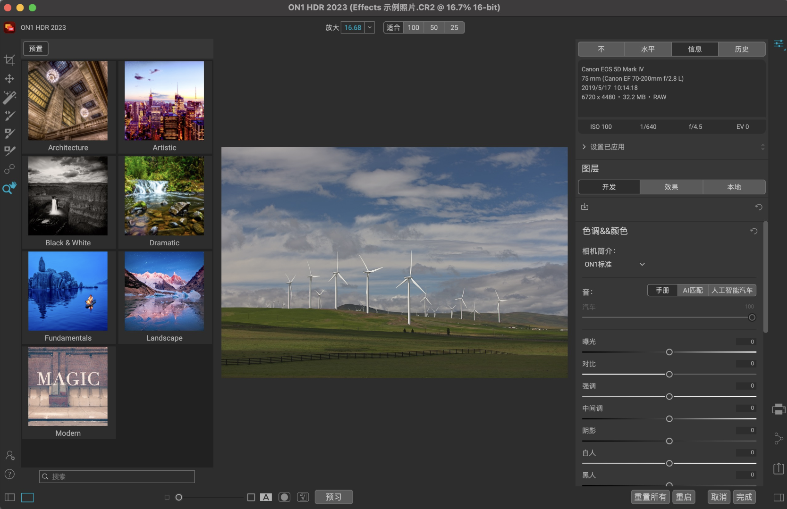Toggle soft proofing circle icon near preview button
This screenshot has width=787, height=509.
click(284, 497)
